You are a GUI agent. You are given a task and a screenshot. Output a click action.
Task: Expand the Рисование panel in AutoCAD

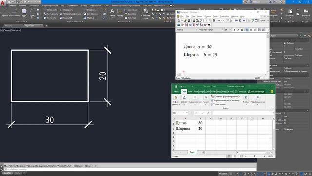(21, 22)
